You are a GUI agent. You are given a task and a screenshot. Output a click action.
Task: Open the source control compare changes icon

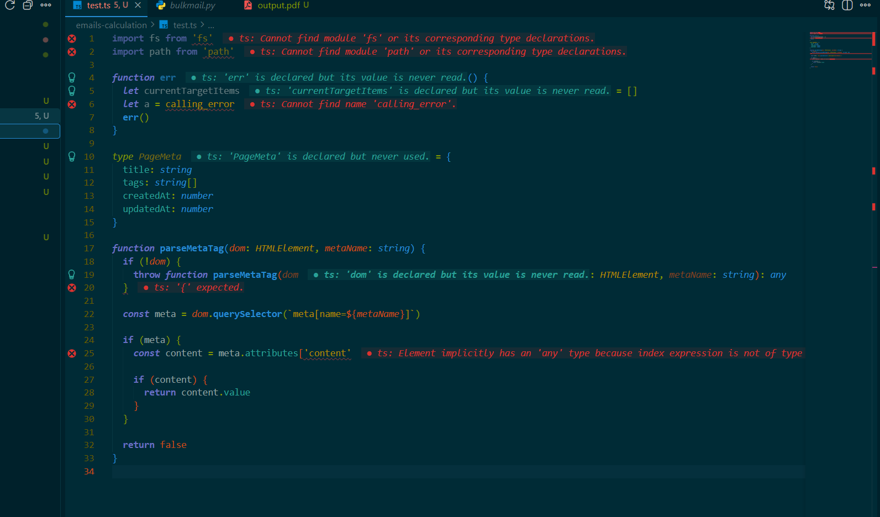[x=829, y=5]
